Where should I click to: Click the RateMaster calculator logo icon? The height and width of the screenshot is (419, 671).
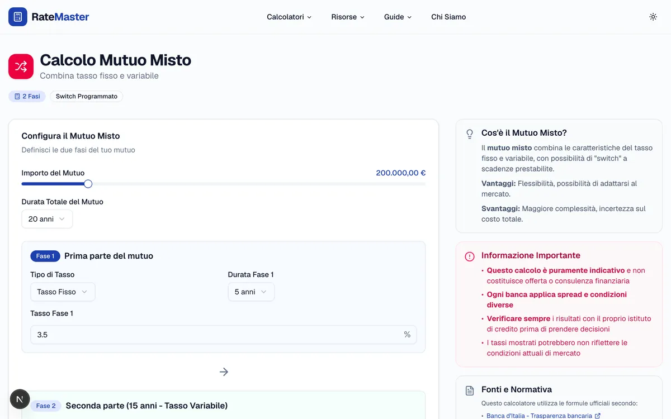(x=18, y=17)
